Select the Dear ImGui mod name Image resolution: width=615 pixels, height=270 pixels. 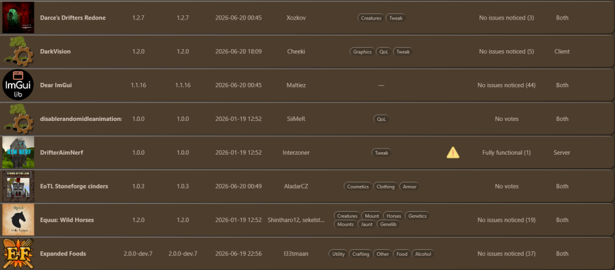tap(56, 85)
